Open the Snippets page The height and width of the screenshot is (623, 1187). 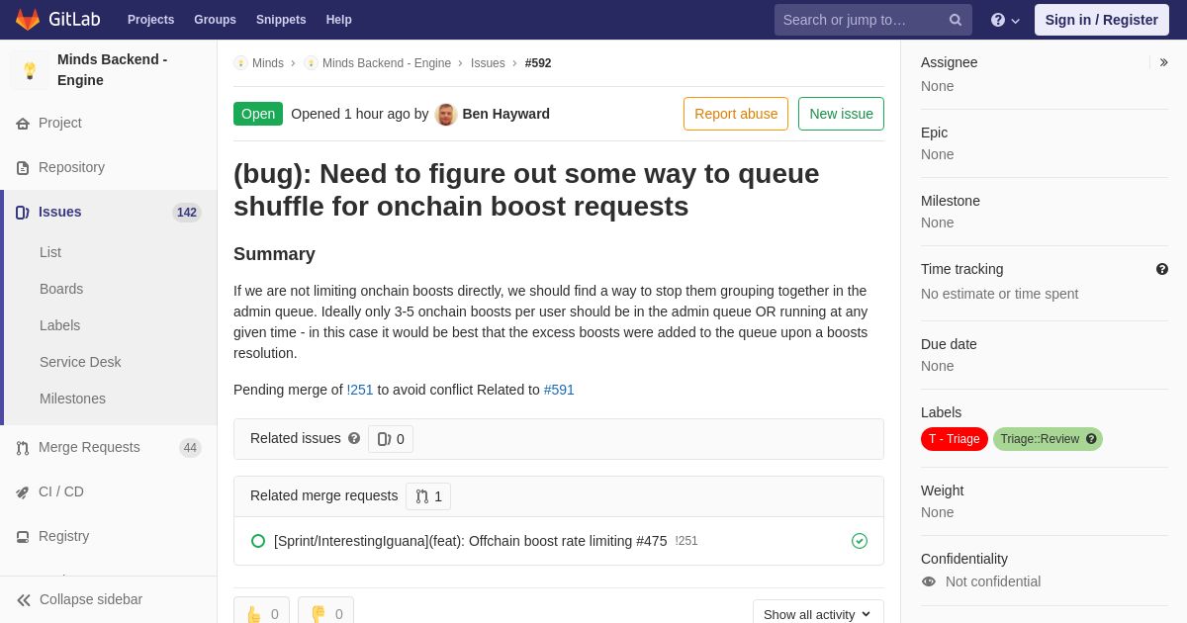point(281,20)
